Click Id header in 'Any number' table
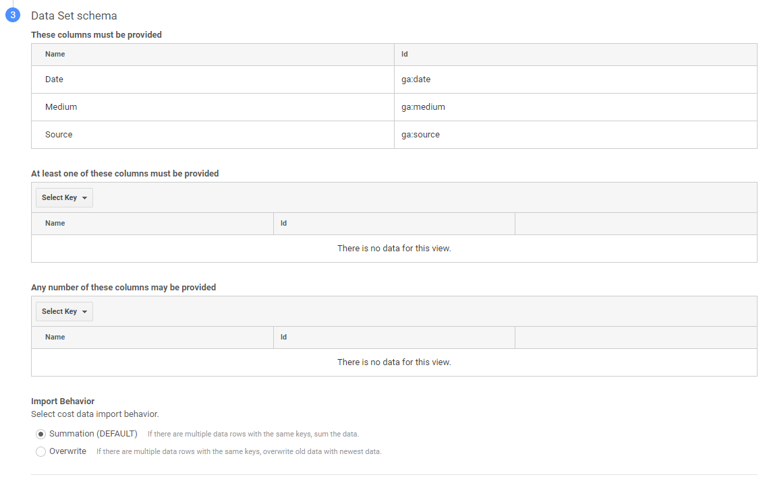 coord(283,337)
